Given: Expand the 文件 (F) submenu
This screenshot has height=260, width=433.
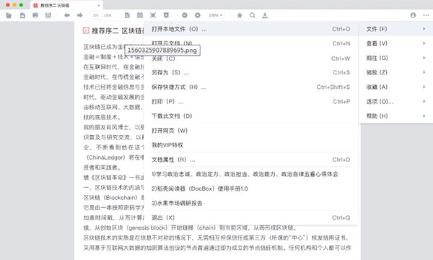Looking at the screenshot, I should point(395,29).
